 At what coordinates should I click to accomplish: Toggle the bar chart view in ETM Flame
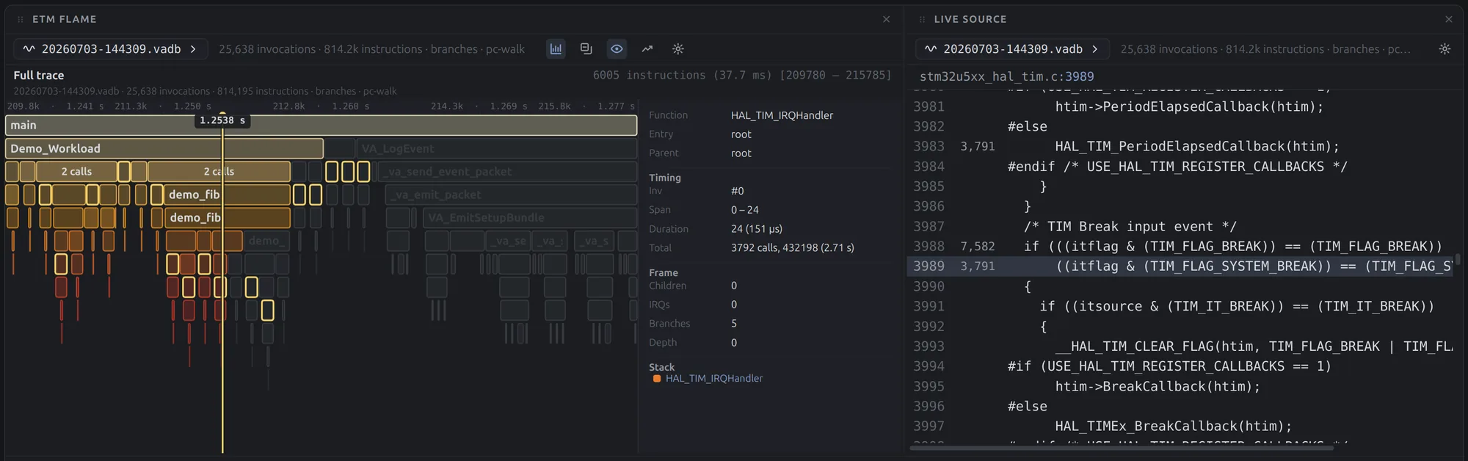tap(556, 49)
